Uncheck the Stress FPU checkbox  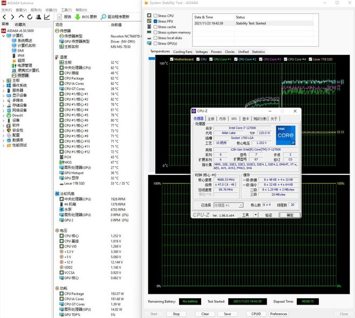tap(155, 22)
